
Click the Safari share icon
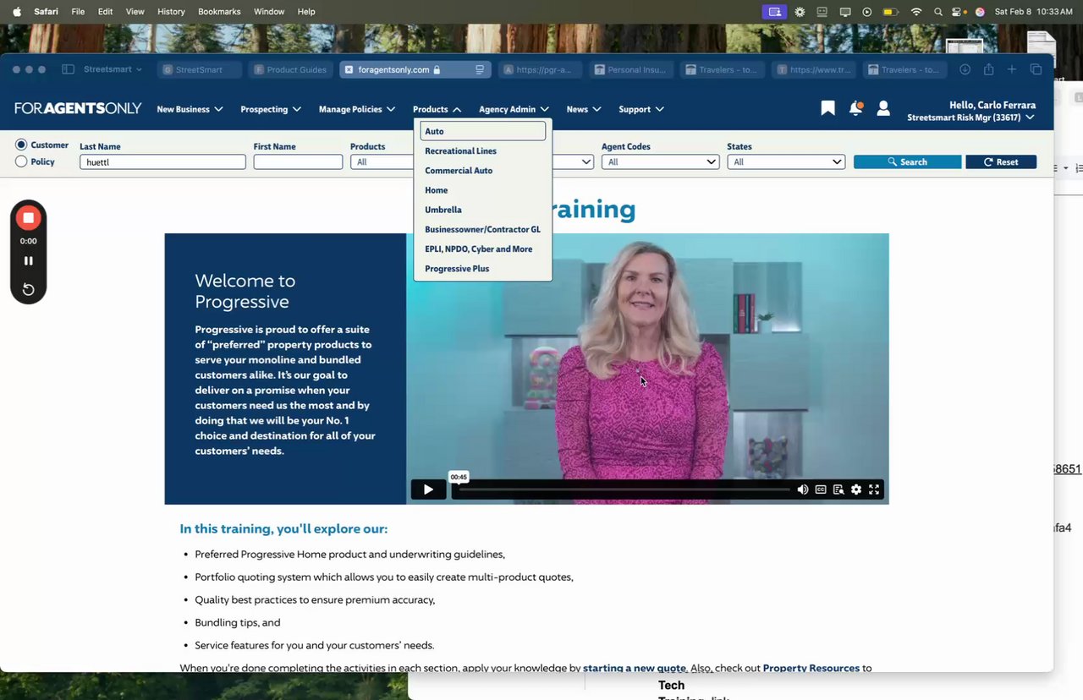[x=988, y=69]
